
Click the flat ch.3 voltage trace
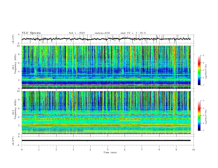pos(106,141)
